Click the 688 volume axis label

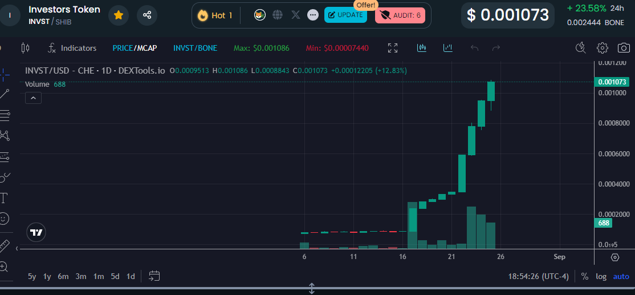click(603, 223)
